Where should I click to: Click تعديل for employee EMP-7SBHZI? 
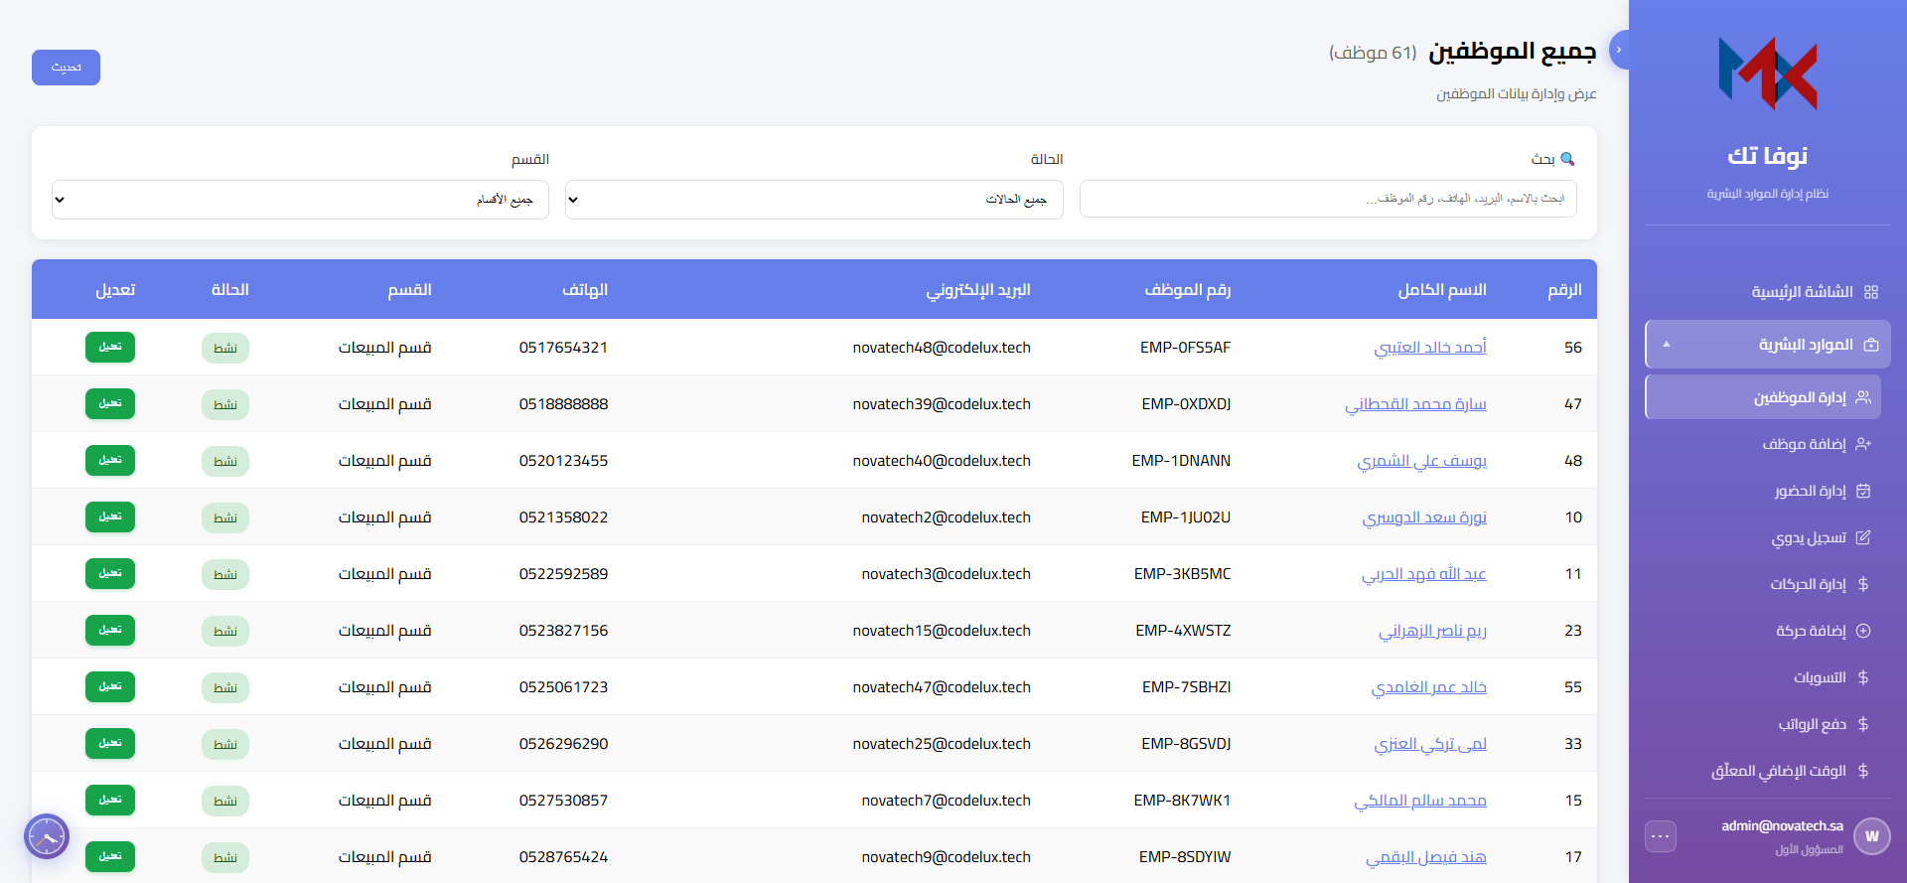[x=110, y=686]
